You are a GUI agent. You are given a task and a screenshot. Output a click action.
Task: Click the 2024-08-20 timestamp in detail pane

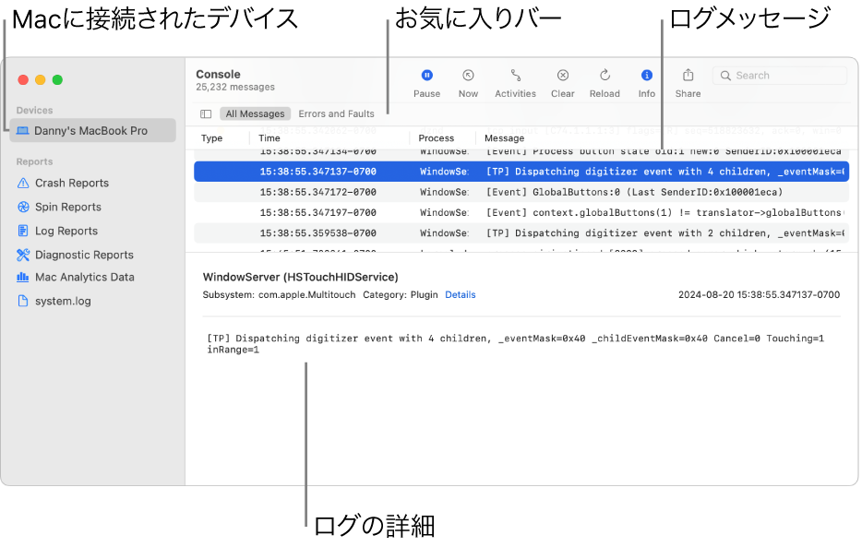tap(759, 295)
